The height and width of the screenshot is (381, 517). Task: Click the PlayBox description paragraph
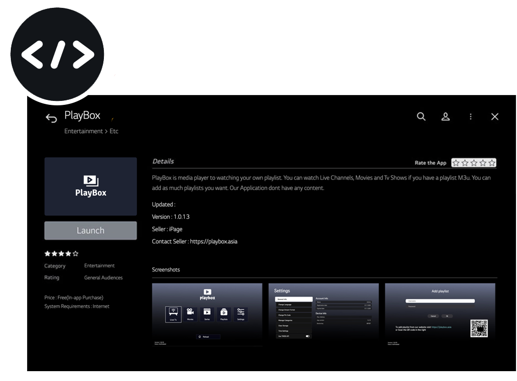[322, 183]
